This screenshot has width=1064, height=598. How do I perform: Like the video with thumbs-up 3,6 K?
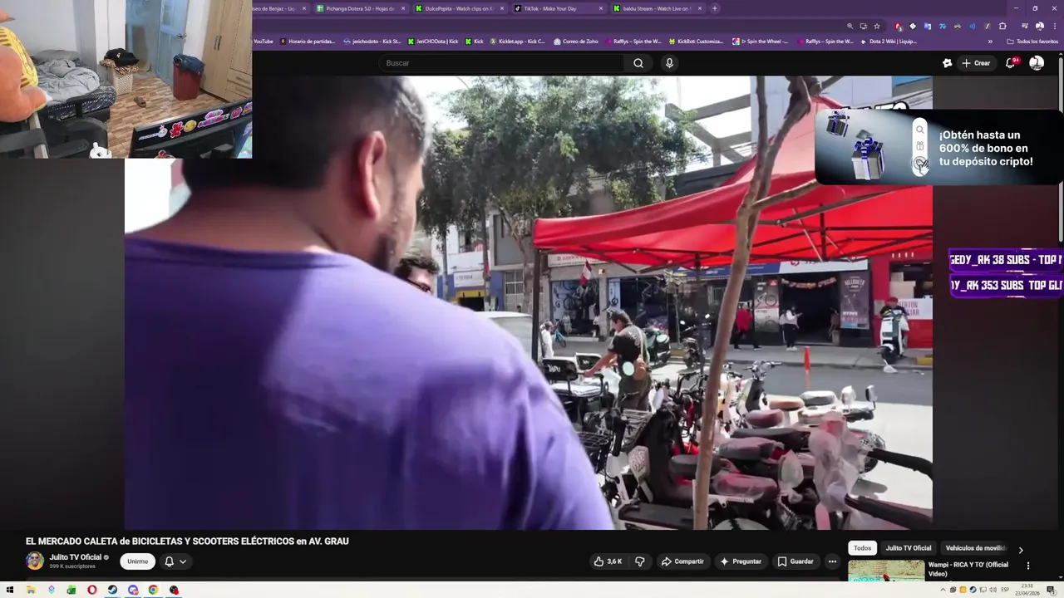point(608,561)
